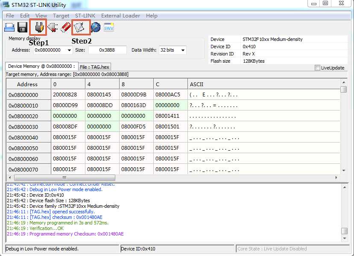Image resolution: width=354 pixels, height=256 pixels.
Task: Click log panel vertical scrollbar thumb
Action: tap(345, 231)
